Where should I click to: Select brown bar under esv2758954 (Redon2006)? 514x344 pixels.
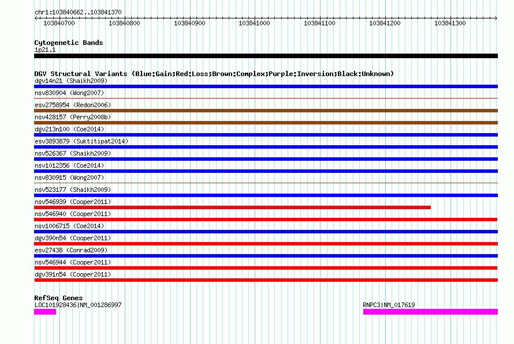click(266, 111)
